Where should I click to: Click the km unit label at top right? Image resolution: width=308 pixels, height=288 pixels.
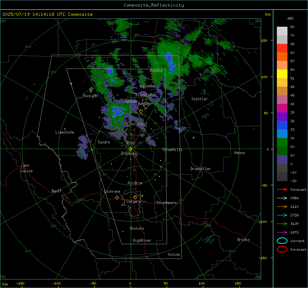[268, 14]
